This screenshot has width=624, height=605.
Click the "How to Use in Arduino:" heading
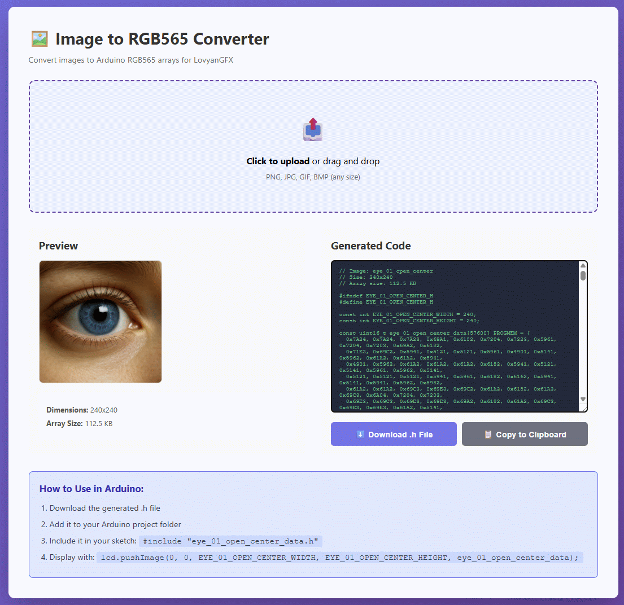[91, 489]
